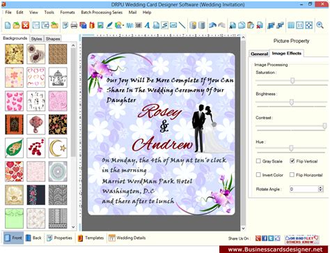Viewport: 330px width, 253px height.
Task: Uncheck the Flip Vertical checkbox
Action: (292, 161)
